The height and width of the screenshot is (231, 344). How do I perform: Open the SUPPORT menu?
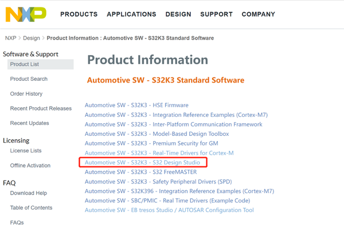(217, 14)
